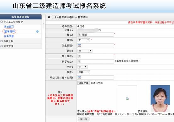Click the broken image placeholder in photo box

point(127,99)
